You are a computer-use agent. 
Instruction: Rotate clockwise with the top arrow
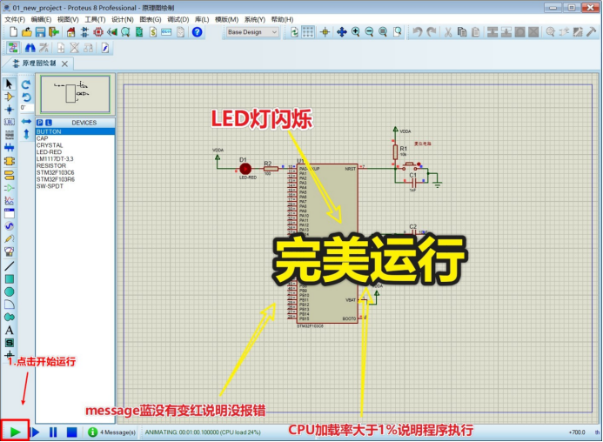pos(26,84)
